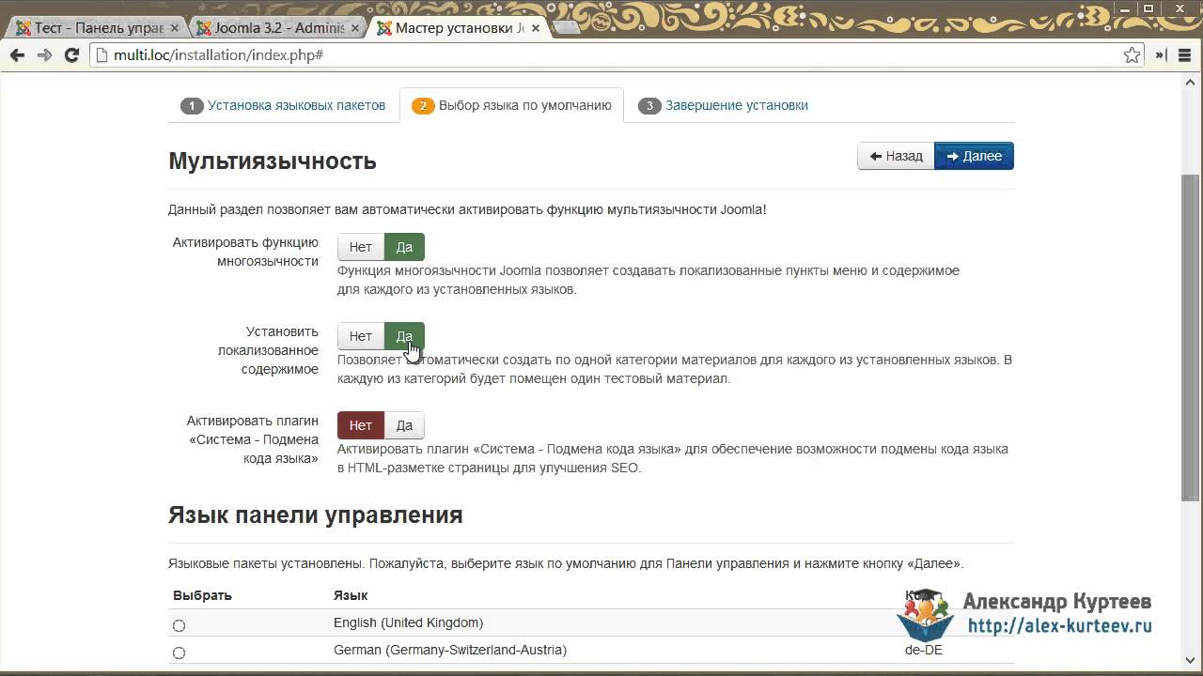The image size is (1203, 676).
Task: Select the German (Germany-Switzerland-Austria) radio button
Action: [x=179, y=653]
